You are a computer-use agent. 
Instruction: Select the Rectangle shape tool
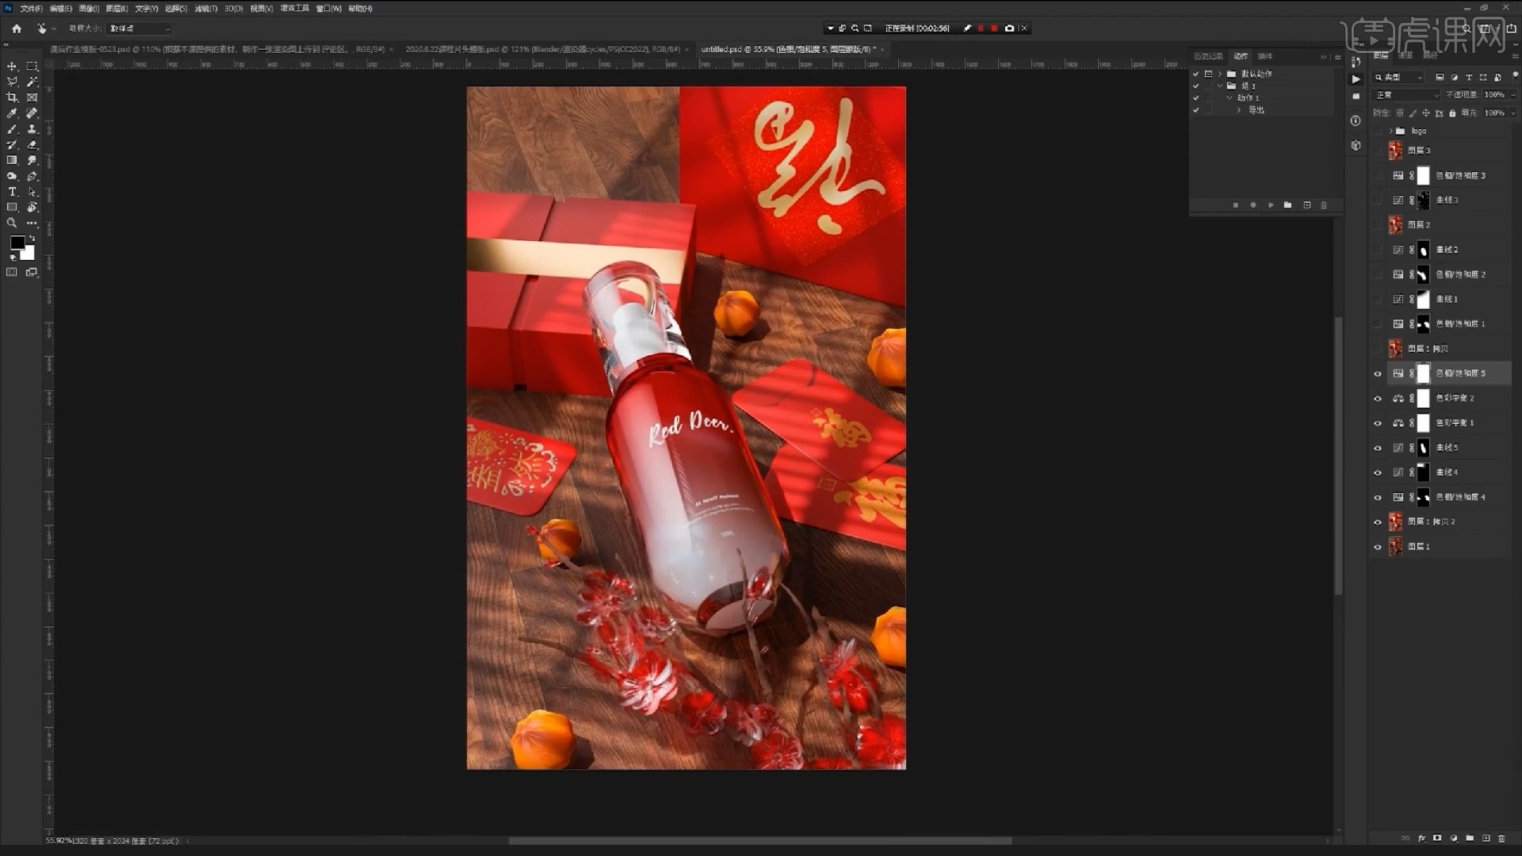click(12, 208)
